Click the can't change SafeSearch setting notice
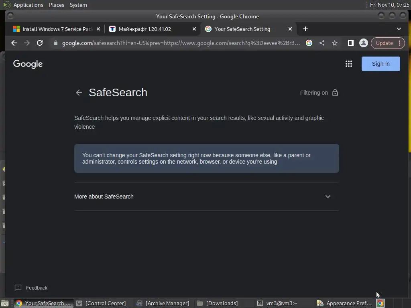Screen dimensions: 411x308 207,158
